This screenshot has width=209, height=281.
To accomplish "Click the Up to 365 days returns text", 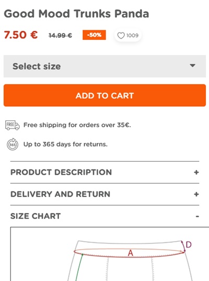I will [65, 144].
